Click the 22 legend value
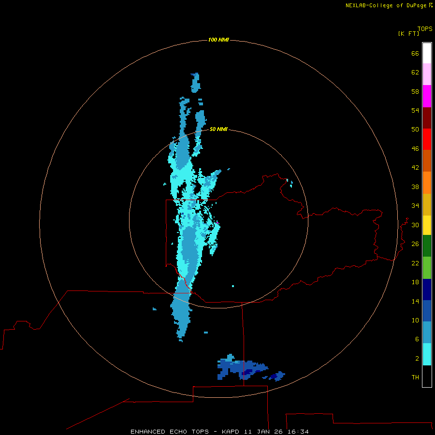Image resolution: width=435 pixels, height=435 pixels. (415, 263)
